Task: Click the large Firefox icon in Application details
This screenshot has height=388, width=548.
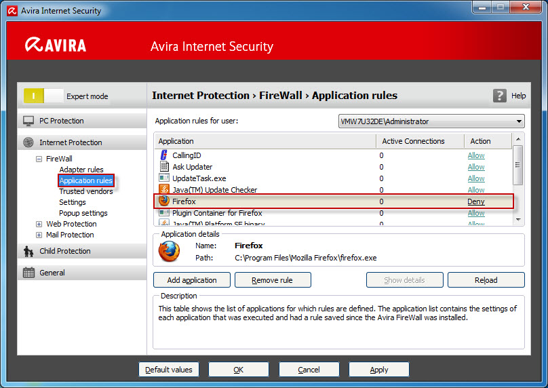Action: [170, 252]
